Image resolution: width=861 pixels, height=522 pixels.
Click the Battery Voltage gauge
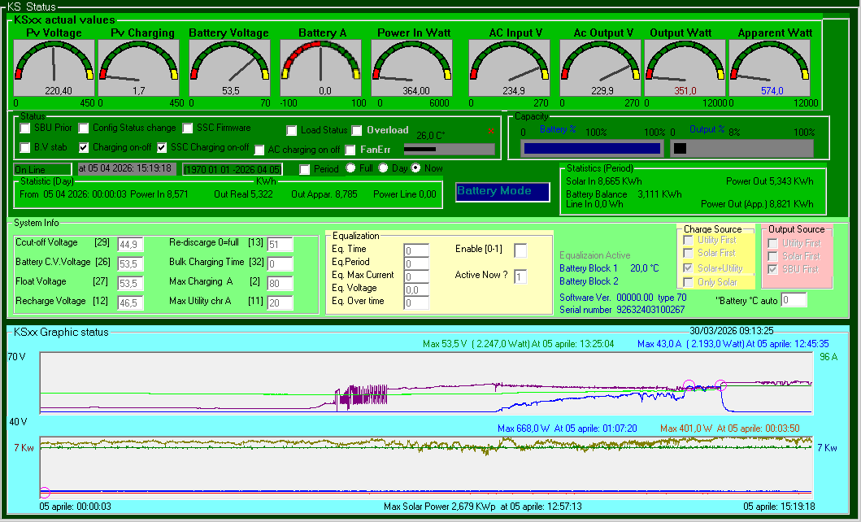[229, 68]
